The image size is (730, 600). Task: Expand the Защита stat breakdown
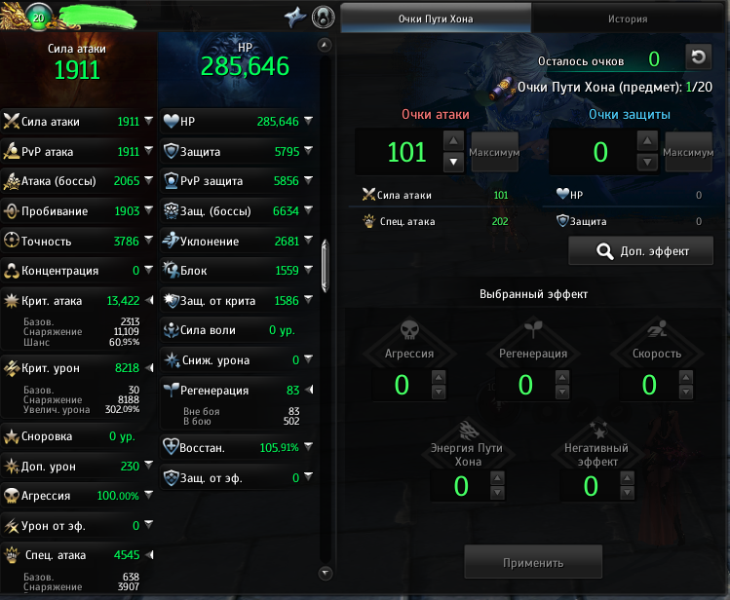pyautogui.click(x=308, y=150)
